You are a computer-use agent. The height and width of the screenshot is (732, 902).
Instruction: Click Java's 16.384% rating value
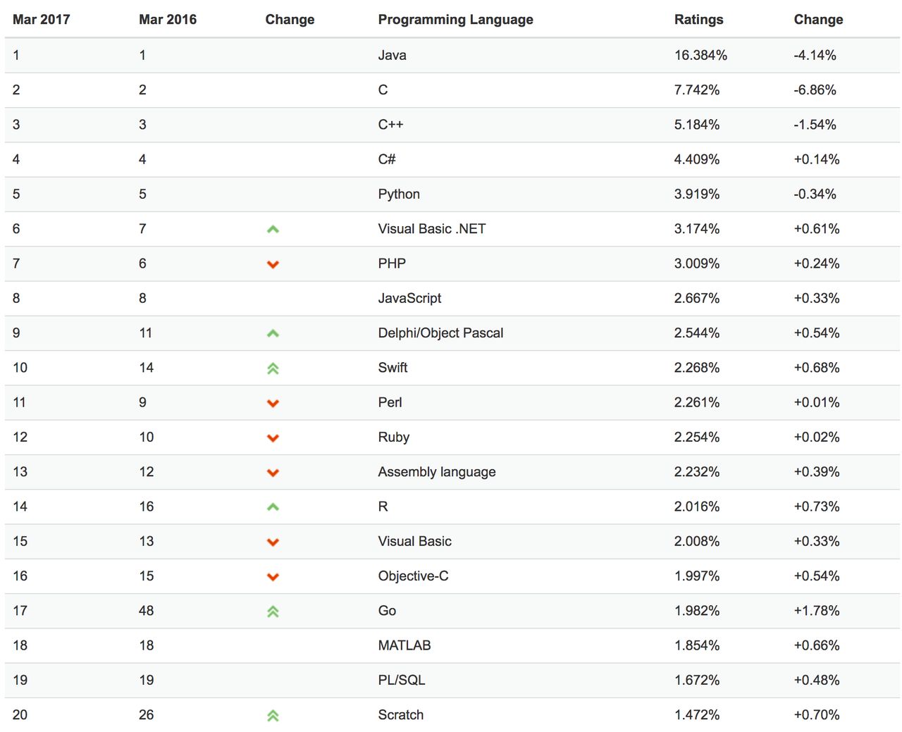click(x=700, y=55)
